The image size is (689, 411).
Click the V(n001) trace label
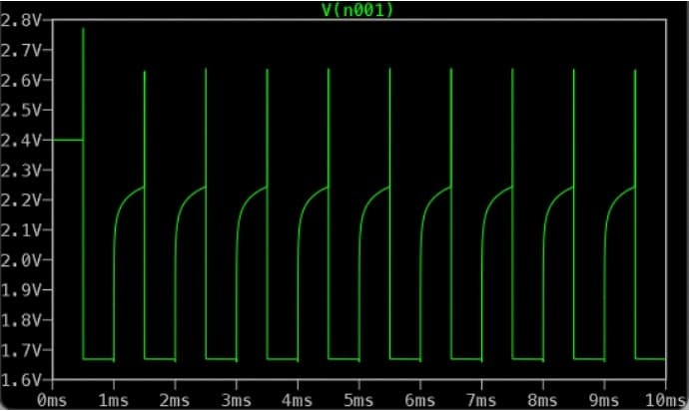[344, 9]
